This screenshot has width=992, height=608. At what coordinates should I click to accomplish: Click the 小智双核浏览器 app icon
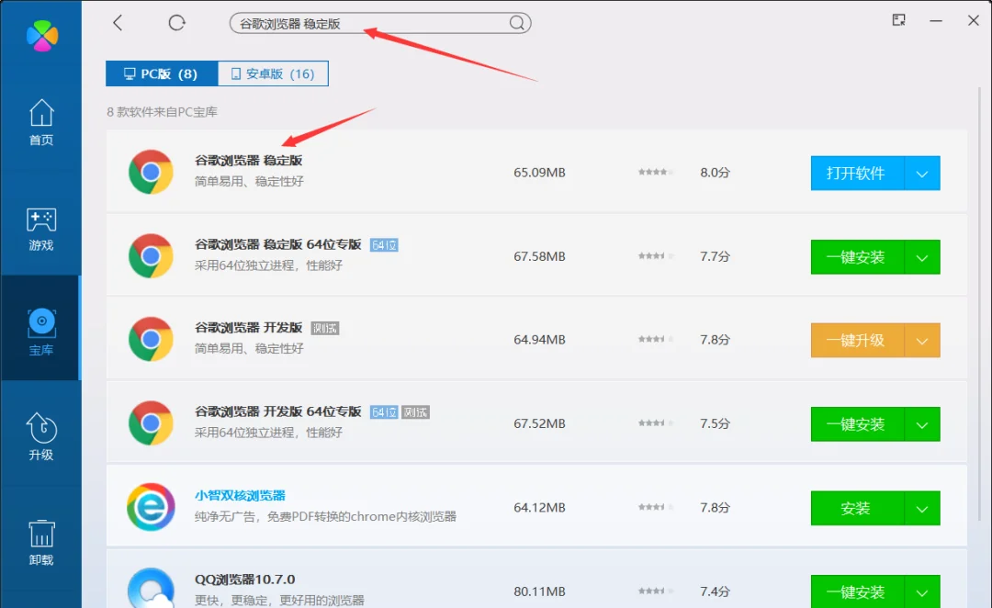[151, 507]
